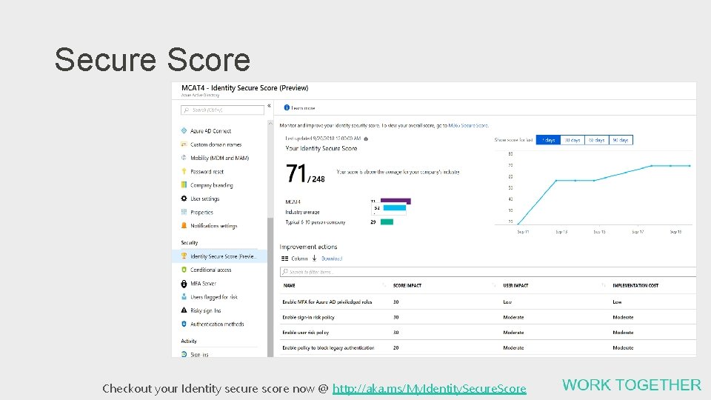The width and height of the screenshot is (711, 400).
Task: Open Company branding menu item
Action: [x=211, y=185]
